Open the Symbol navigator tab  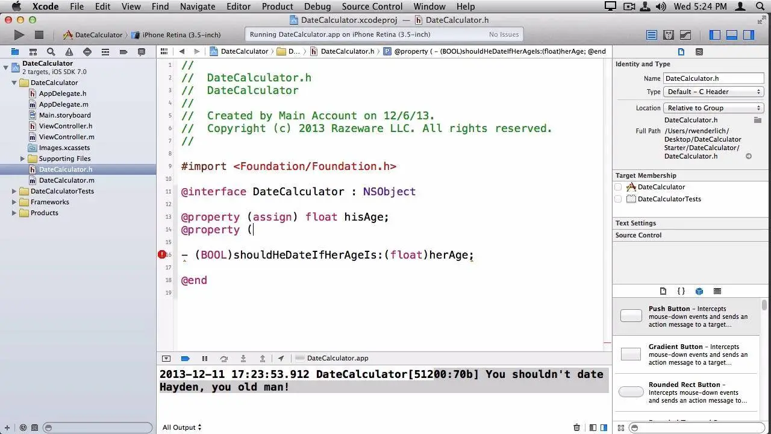pyautogui.click(x=33, y=52)
